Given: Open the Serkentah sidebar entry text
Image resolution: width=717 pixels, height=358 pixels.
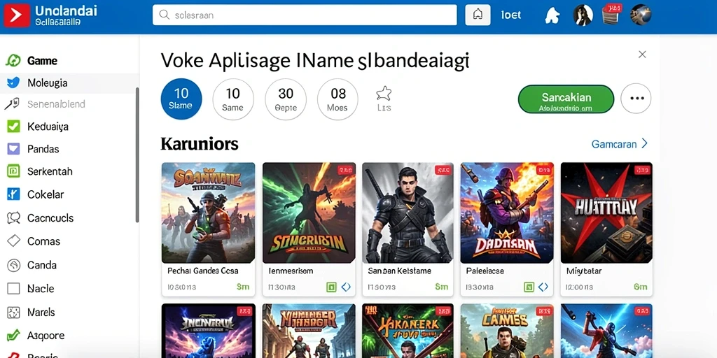Looking at the screenshot, I should point(50,171).
